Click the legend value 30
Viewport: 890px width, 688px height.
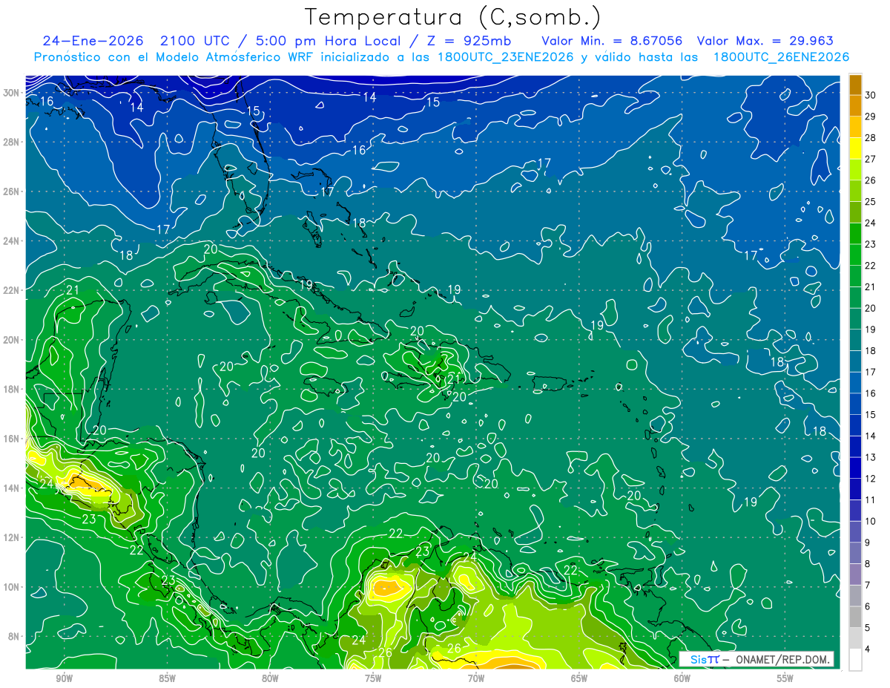[x=871, y=94]
